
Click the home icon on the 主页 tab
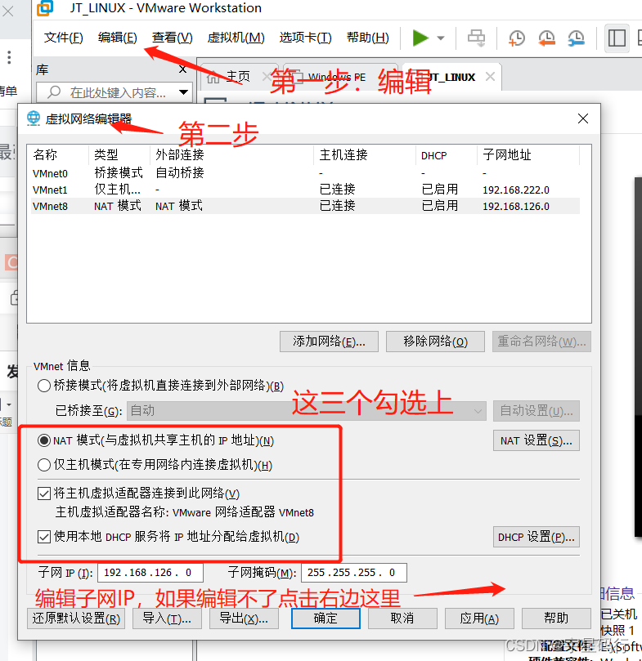click(x=213, y=77)
